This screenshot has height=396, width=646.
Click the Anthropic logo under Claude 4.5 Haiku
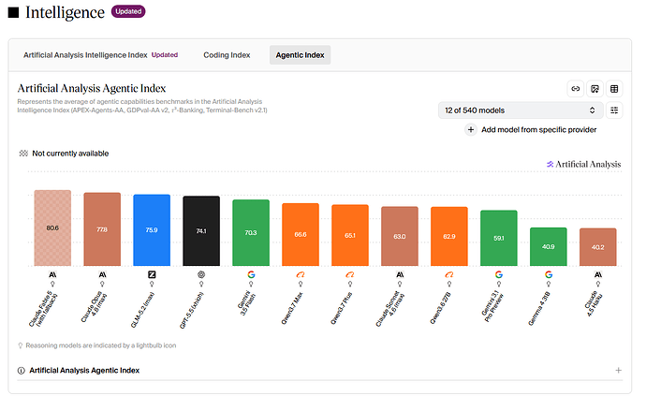[598, 274]
